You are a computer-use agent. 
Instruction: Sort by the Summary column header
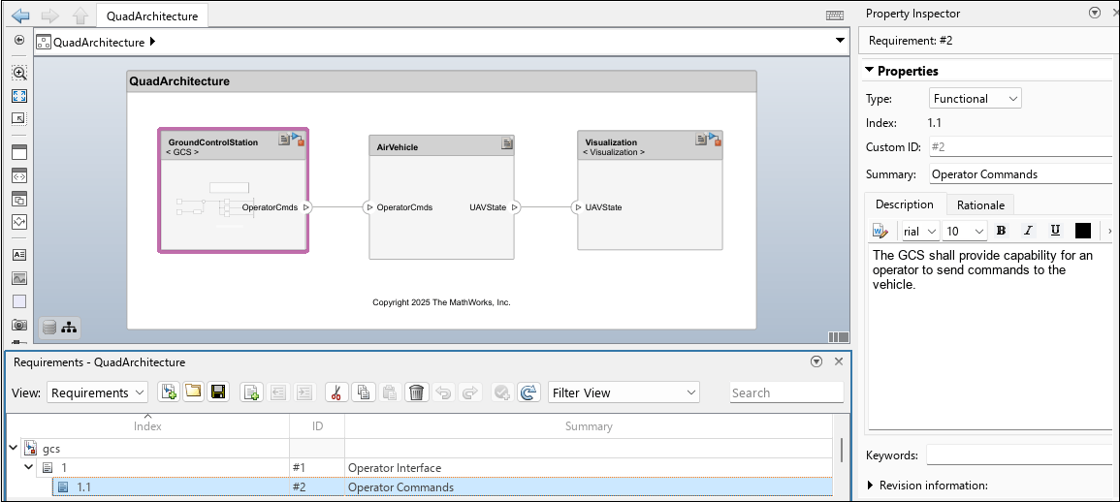click(589, 426)
